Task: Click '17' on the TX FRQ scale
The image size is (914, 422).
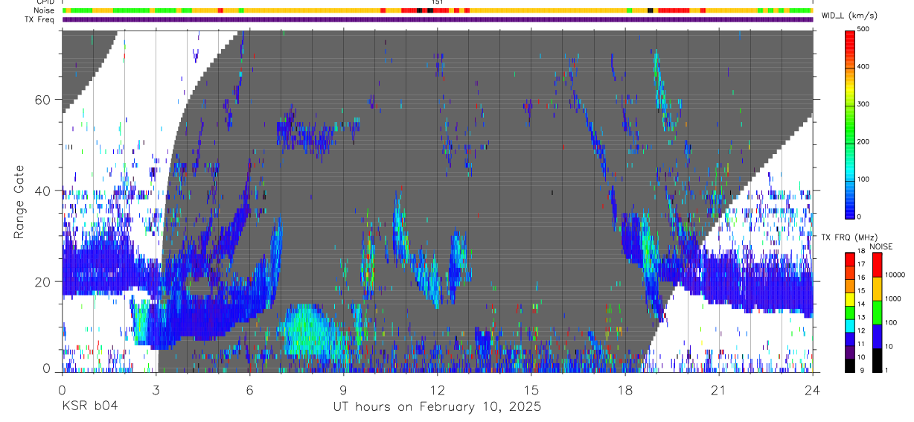Action: click(x=862, y=264)
